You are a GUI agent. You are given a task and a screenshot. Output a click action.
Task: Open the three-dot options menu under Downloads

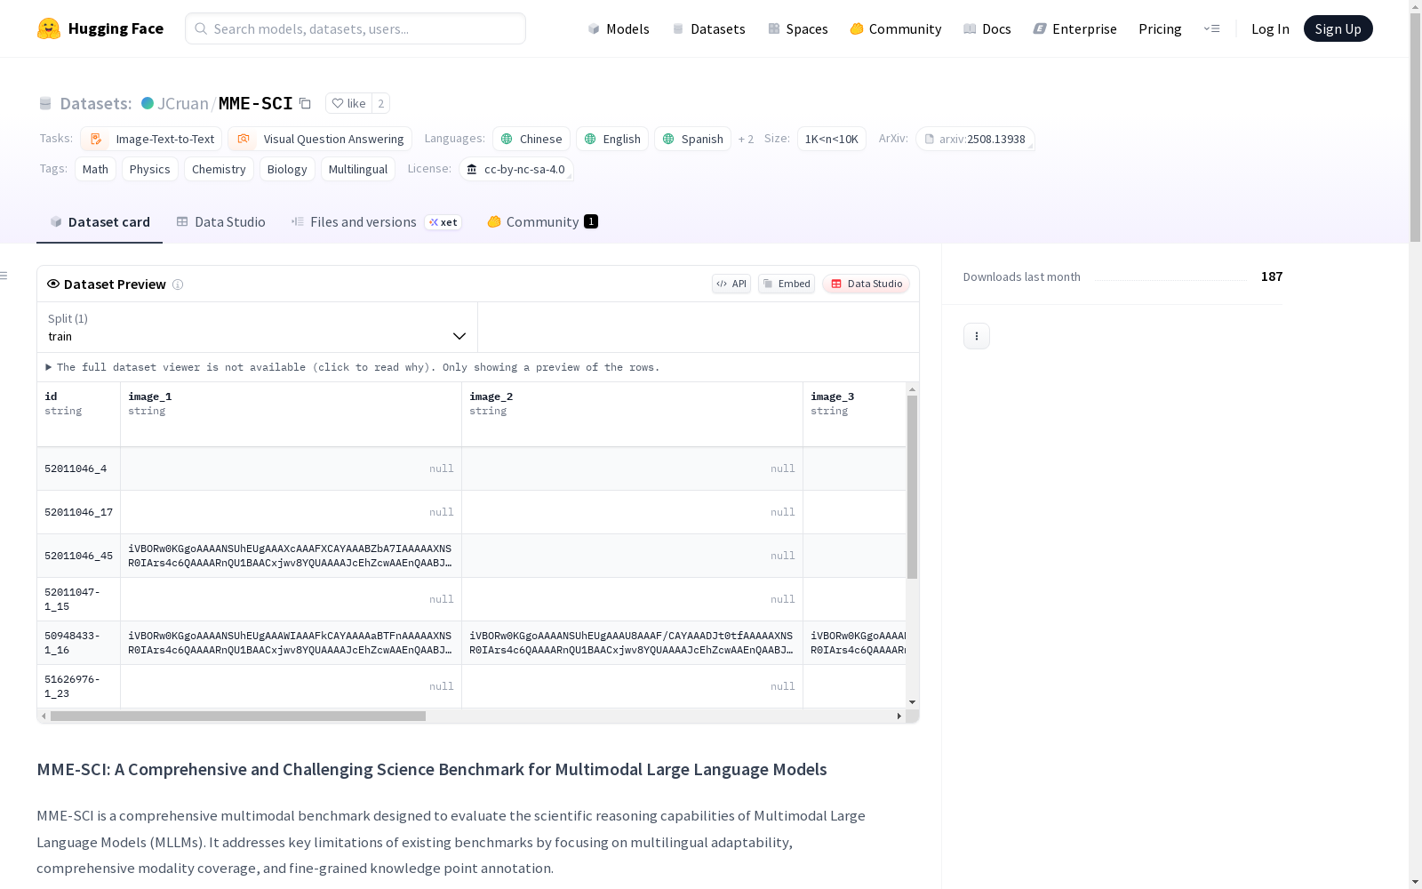coord(977,336)
